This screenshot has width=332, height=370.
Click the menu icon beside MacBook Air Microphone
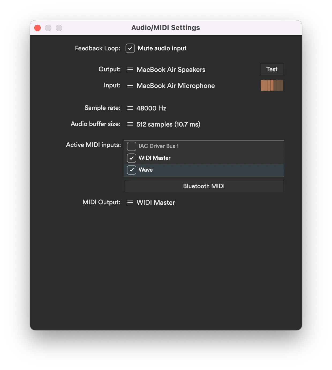130,86
